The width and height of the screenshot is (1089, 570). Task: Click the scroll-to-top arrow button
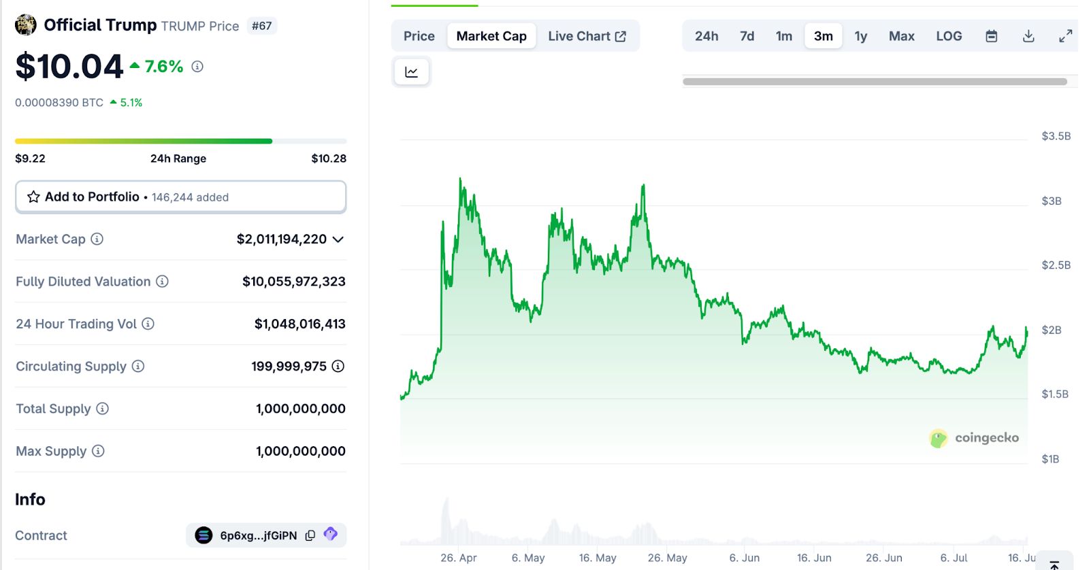[1054, 563]
